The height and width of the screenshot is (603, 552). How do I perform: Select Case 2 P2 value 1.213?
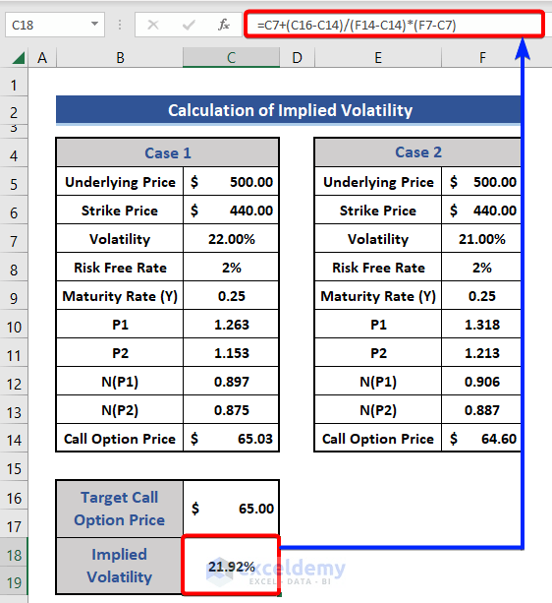tap(481, 352)
